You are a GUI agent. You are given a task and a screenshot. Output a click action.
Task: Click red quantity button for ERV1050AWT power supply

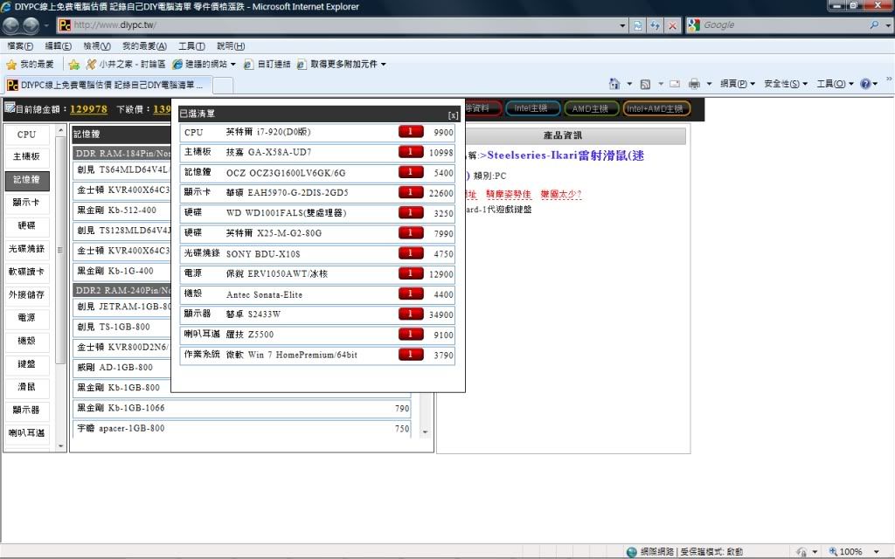(411, 273)
